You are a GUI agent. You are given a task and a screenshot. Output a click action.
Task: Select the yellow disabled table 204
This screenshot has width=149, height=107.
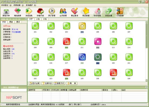tap(82, 26)
